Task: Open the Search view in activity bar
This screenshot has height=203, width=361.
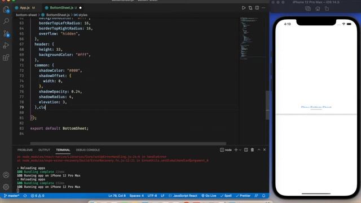Action: pyautogui.click(x=6, y=21)
